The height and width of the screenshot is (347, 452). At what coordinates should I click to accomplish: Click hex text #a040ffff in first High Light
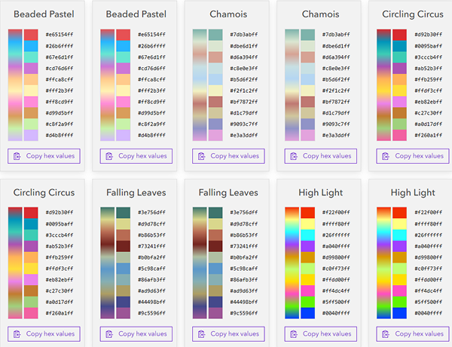pyautogui.click(x=336, y=246)
